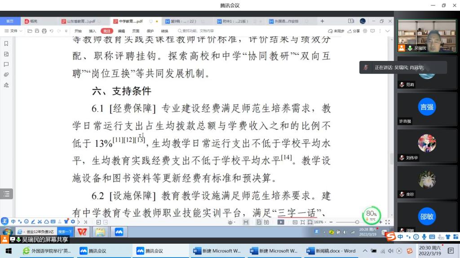
Task: Click the 批注 annotation button
Action: point(107,31)
